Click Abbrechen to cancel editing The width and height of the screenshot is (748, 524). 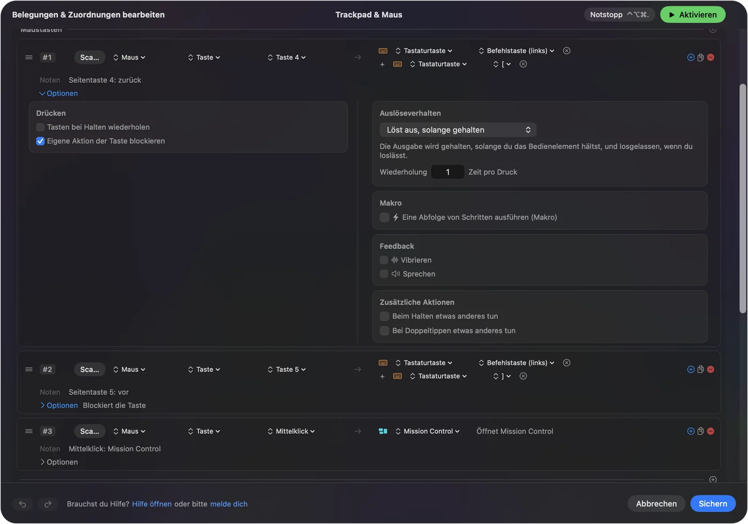pos(656,504)
